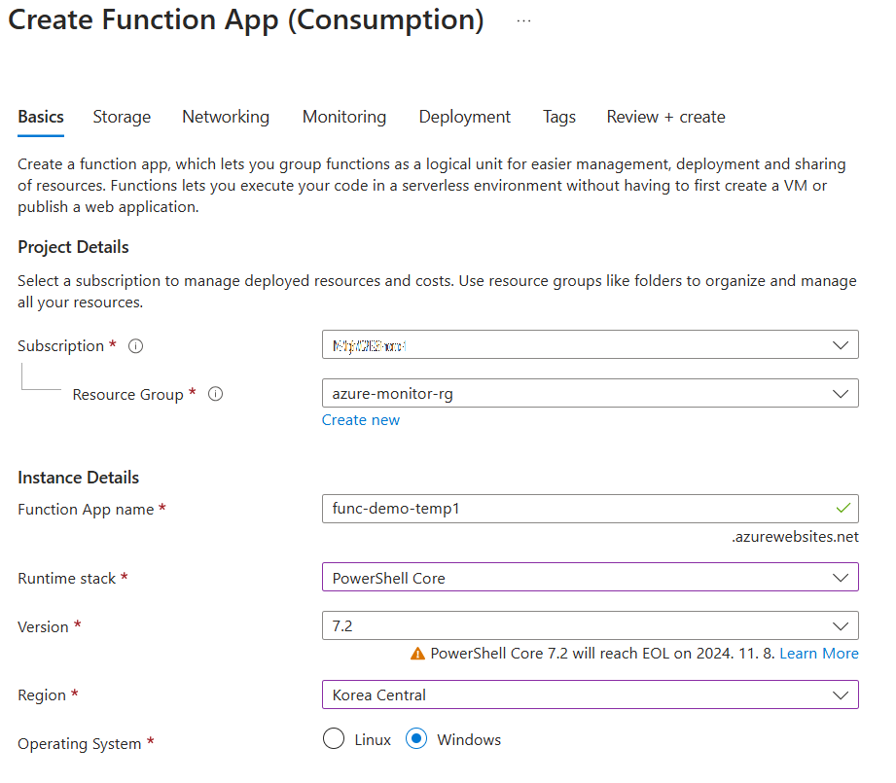Click the green validation checkmark icon
This screenshot has width=896, height=783.
[842, 509]
